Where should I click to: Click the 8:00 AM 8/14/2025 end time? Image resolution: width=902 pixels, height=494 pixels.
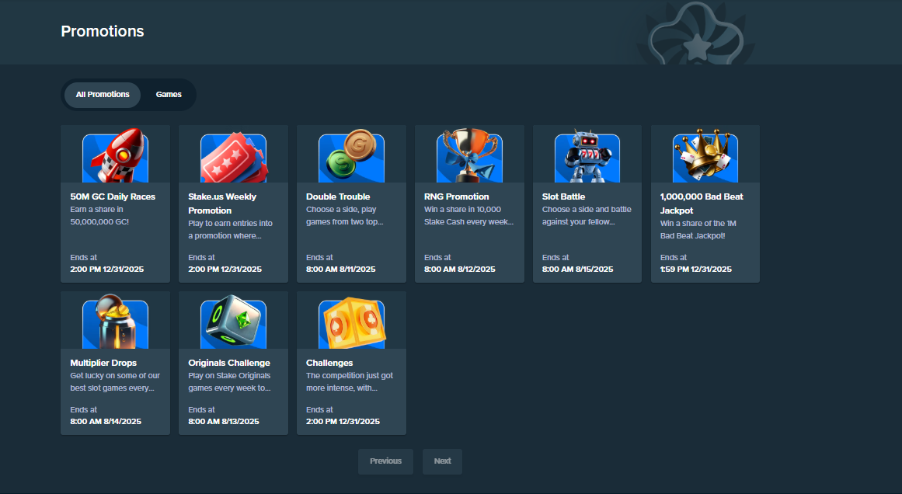coord(106,422)
